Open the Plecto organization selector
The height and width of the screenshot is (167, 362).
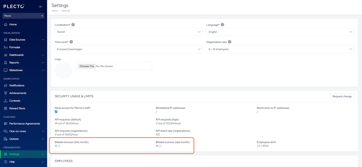point(23,16)
